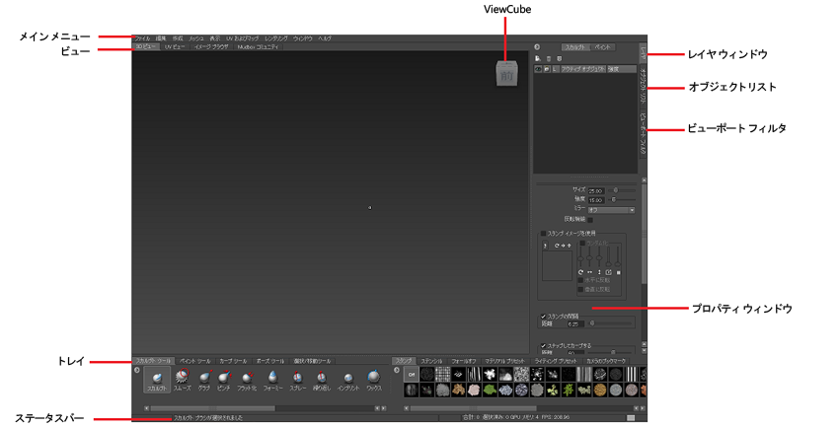Click the ペイント layers button
The height and width of the screenshot is (427, 838).
click(603, 47)
